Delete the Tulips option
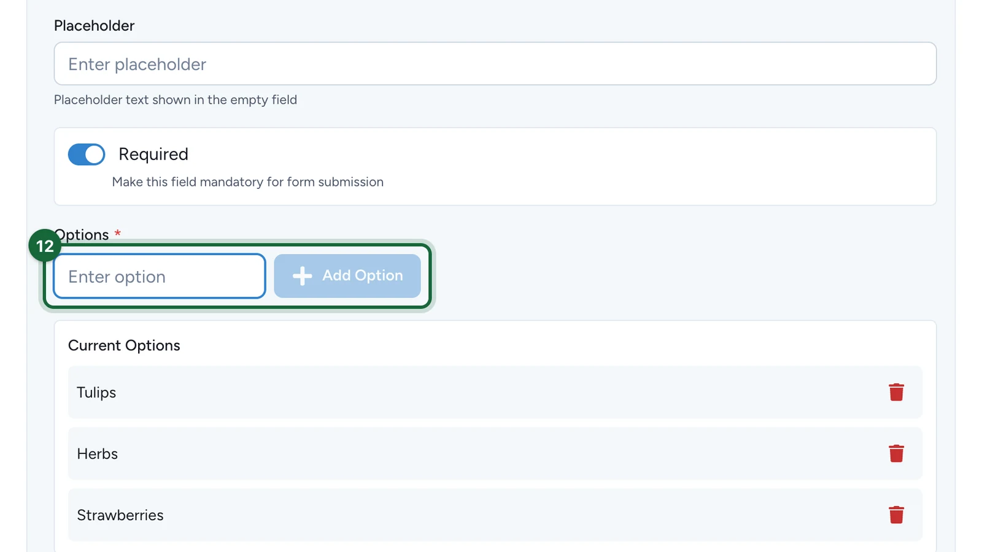Viewport: 982px width, 552px height. (x=896, y=392)
